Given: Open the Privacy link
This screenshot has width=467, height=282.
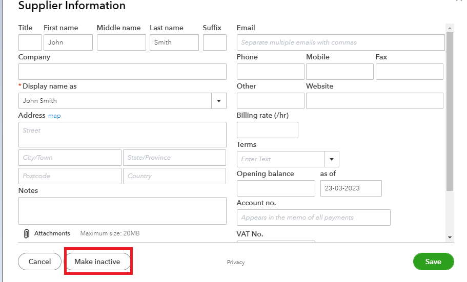Looking at the screenshot, I should [236, 263].
